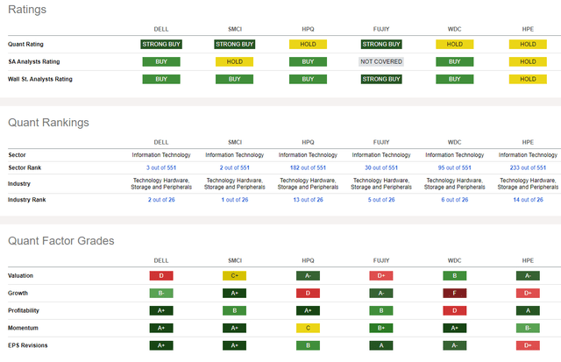The width and height of the screenshot is (561, 362).
Task: Click HPQ EPS Revisions grade B
Action: [x=308, y=345]
